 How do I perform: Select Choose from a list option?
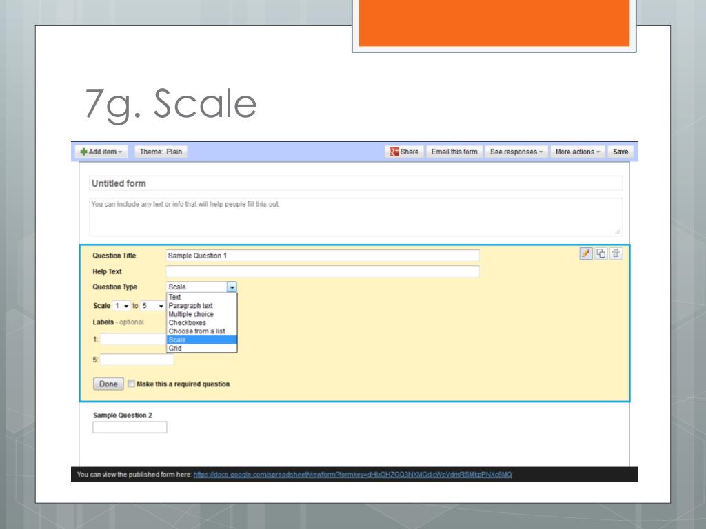(201, 331)
